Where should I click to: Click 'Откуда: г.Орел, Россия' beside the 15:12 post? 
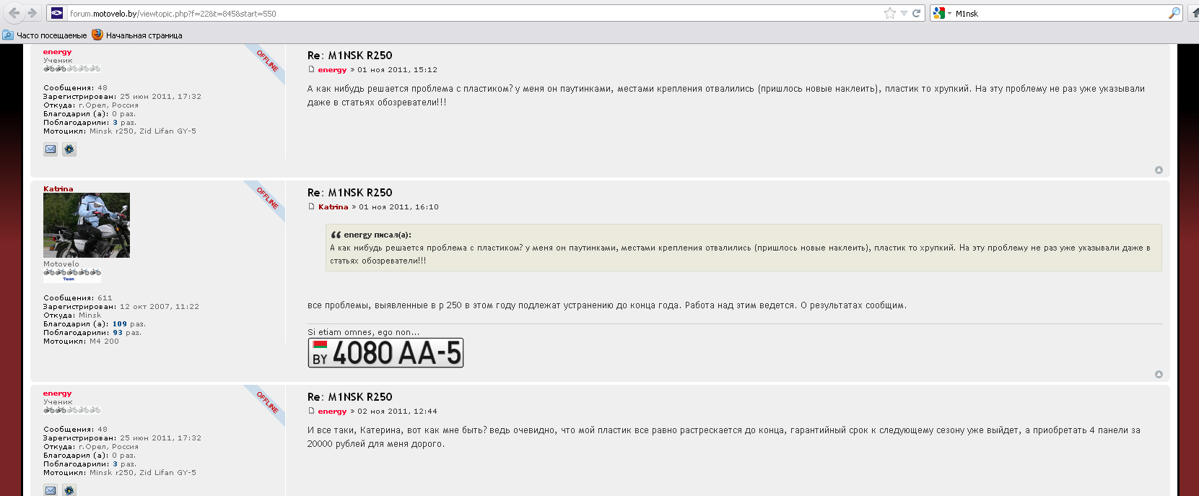91,105
